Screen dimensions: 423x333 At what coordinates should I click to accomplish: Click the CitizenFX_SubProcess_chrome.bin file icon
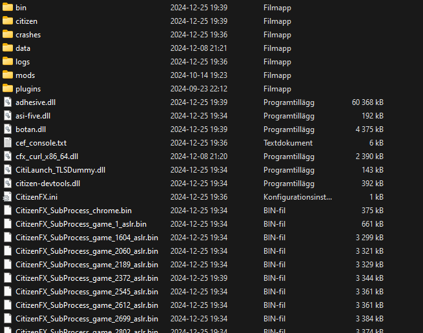click(x=8, y=210)
